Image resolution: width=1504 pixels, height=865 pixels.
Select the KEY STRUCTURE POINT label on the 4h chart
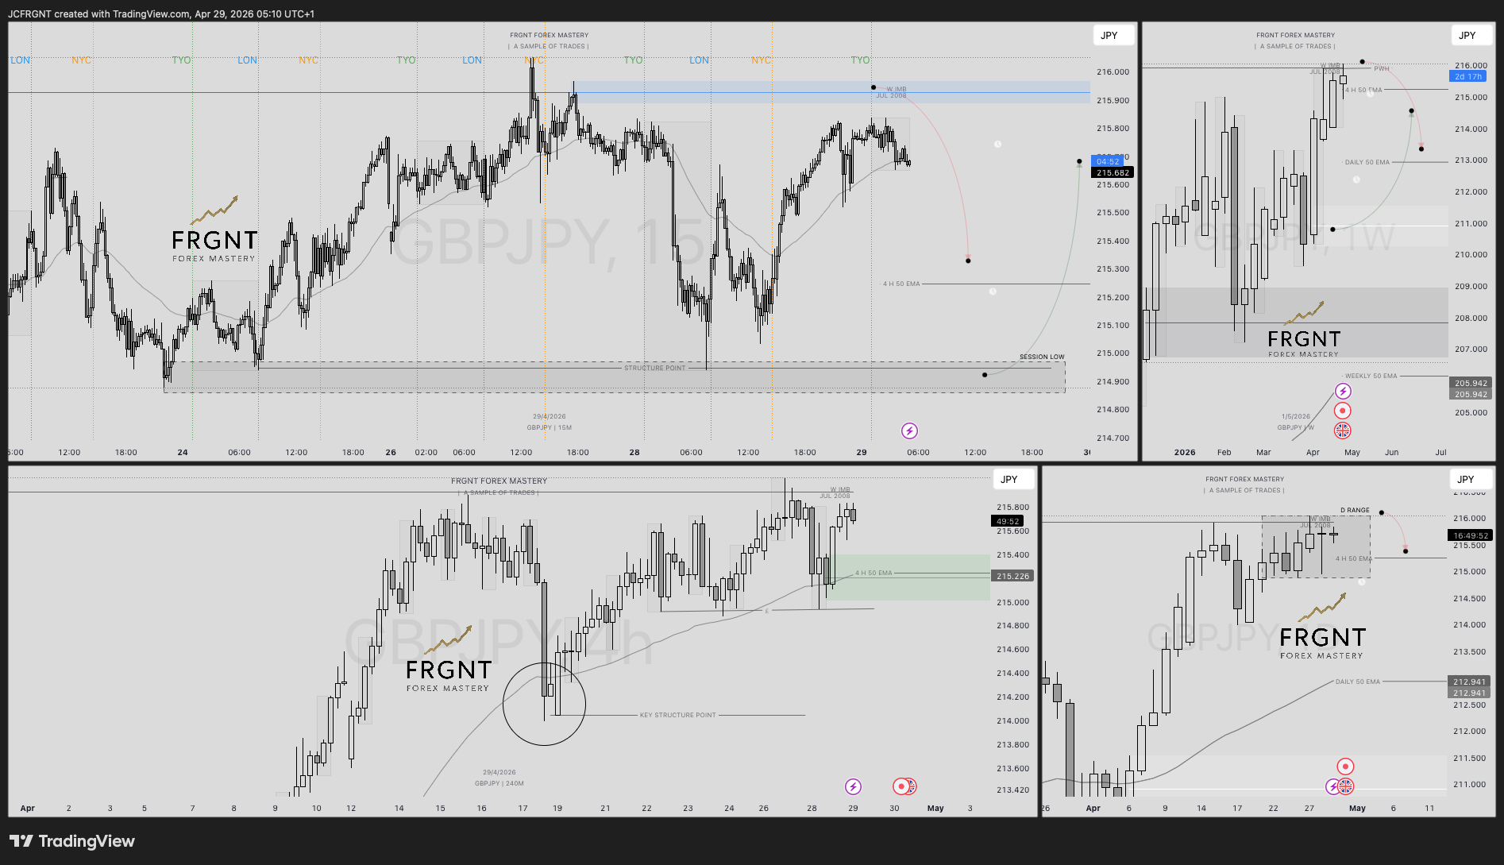pos(678,715)
